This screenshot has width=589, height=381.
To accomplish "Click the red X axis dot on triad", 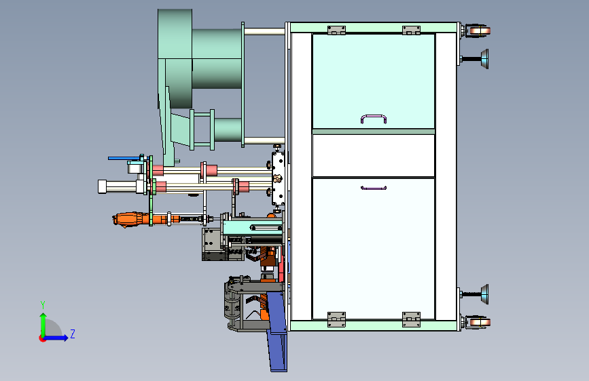I will (x=42, y=338).
